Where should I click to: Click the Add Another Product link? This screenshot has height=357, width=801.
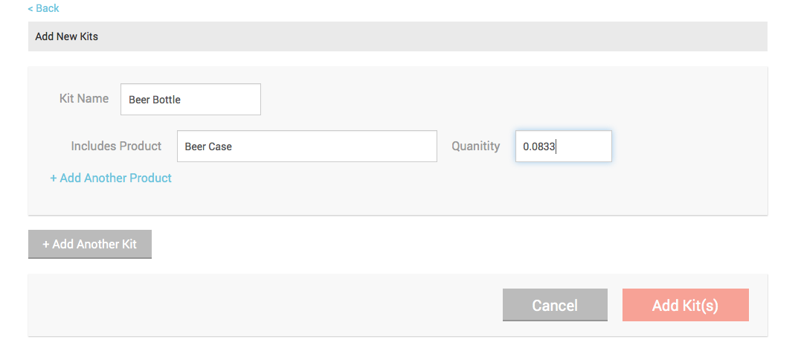(x=111, y=178)
